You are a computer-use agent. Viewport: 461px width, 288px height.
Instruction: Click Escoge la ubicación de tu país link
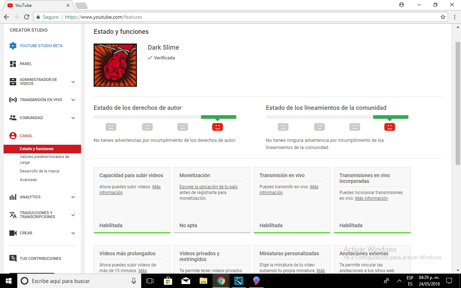click(209, 187)
